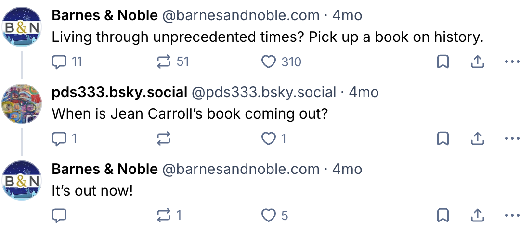The width and height of the screenshot is (520, 233).
Task: Open pds333's colorful avatar thumbnail
Action: point(22,104)
